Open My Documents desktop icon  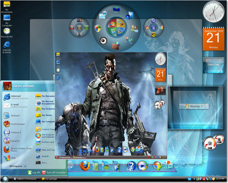tap(7, 7)
